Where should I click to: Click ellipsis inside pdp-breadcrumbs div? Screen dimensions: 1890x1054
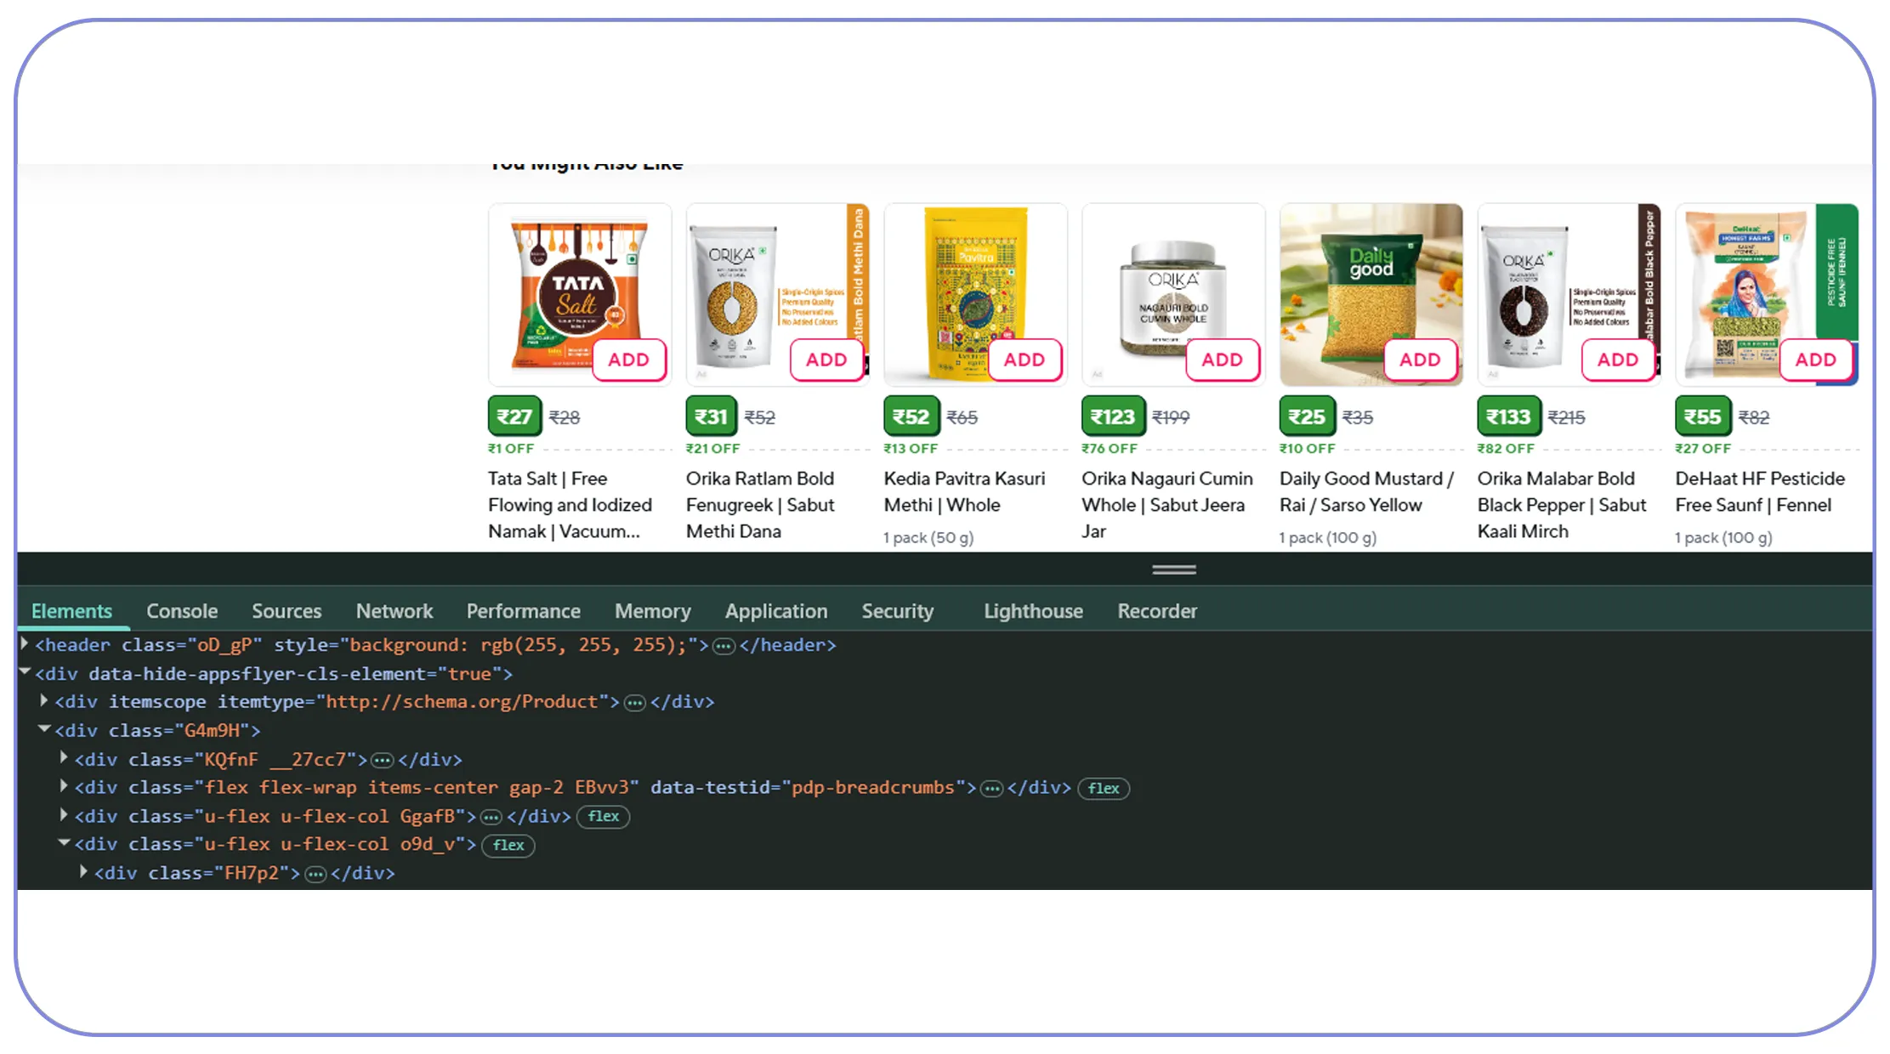point(991,789)
